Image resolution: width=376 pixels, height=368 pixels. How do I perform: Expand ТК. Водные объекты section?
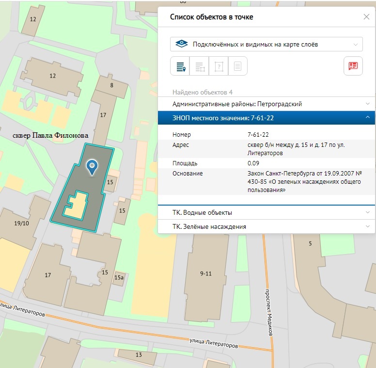(x=266, y=212)
